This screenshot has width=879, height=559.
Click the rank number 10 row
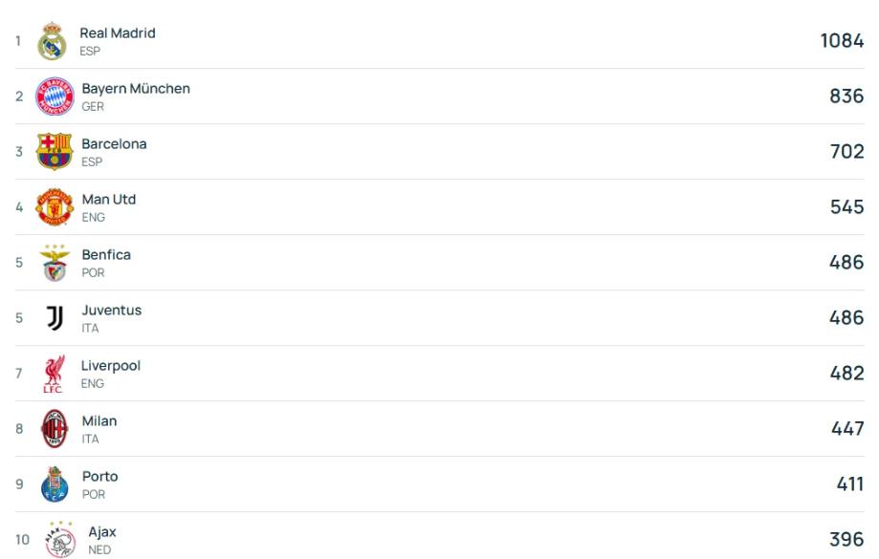pyautogui.click(x=440, y=539)
